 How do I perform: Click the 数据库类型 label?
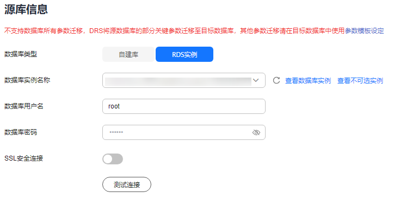pyautogui.click(x=21, y=54)
